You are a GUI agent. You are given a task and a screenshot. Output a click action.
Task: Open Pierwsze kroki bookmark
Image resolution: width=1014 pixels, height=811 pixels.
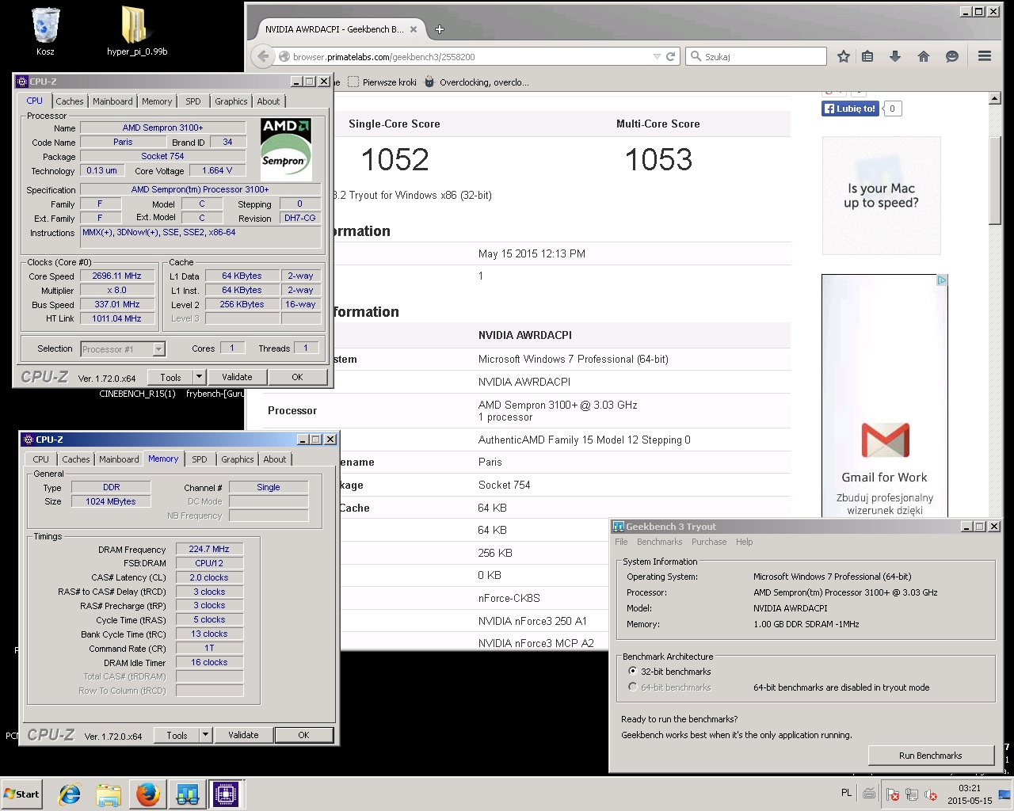coord(382,82)
